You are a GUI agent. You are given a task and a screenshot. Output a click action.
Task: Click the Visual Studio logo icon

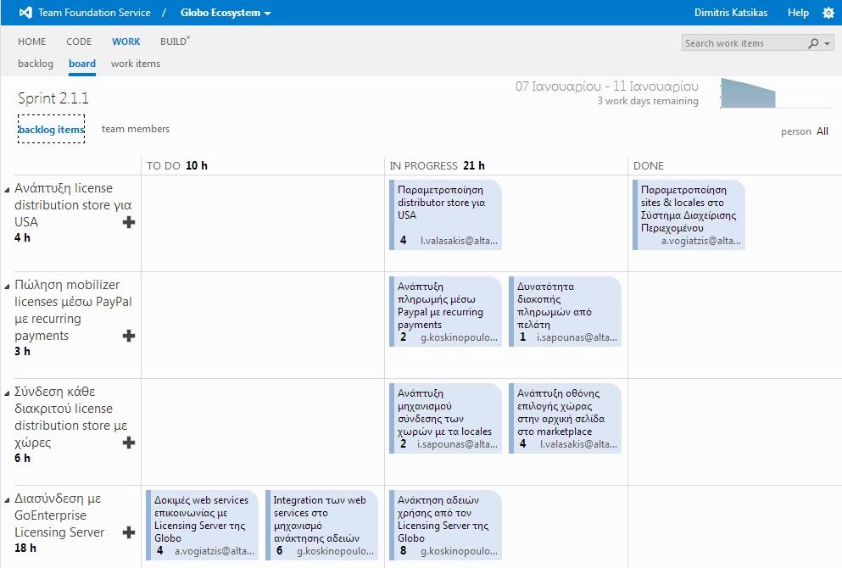(25, 13)
